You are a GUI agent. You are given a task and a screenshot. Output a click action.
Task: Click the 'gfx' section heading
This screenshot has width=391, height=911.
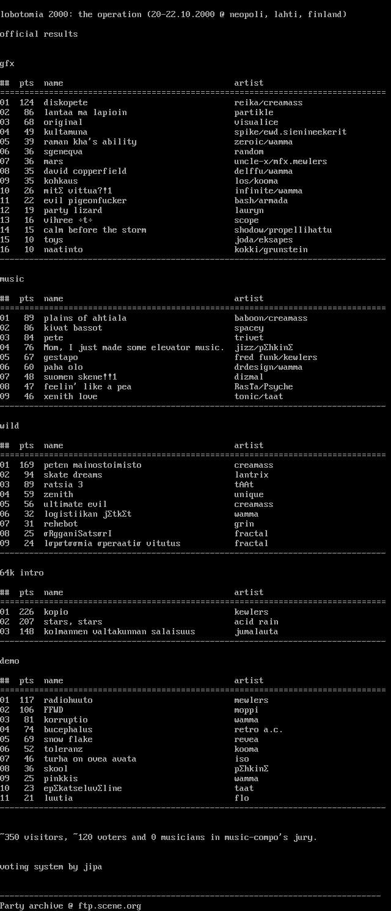[x=7, y=64]
